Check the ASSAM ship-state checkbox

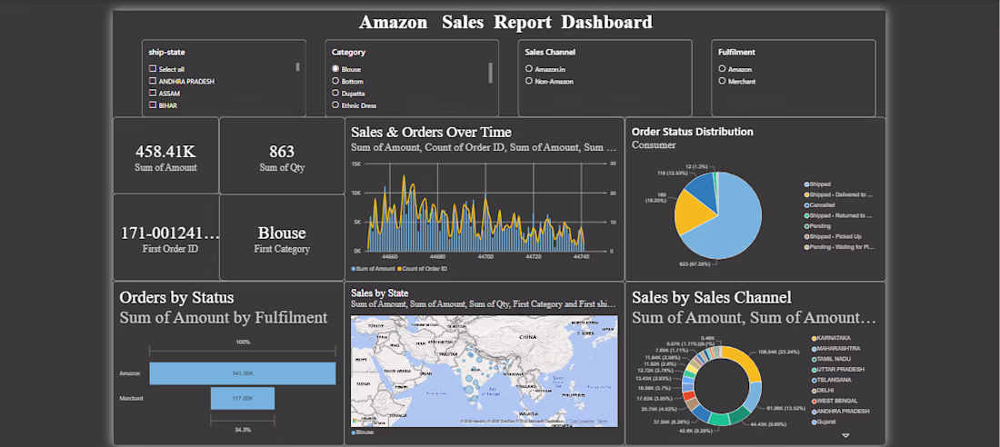pyautogui.click(x=153, y=93)
